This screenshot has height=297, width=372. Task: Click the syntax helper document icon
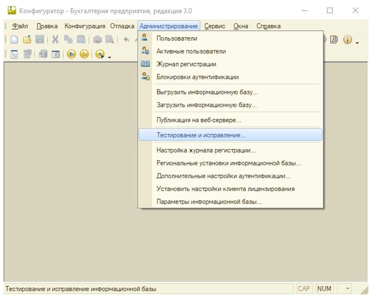[x=334, y=39]
